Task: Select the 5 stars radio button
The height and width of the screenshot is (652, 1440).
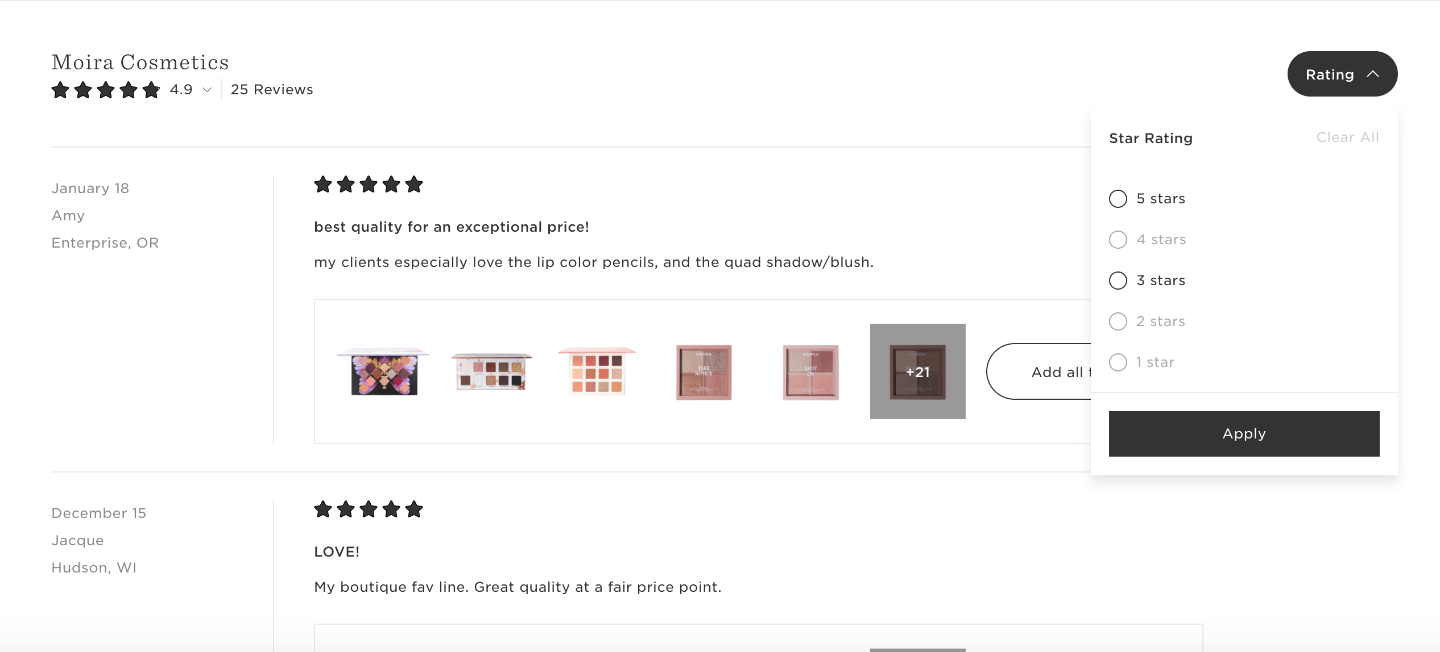Action: [1118, 199]
